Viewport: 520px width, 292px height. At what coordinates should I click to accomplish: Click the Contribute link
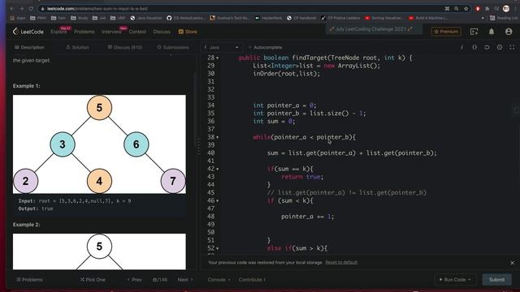pyautogui.click(x=252, y=280)
